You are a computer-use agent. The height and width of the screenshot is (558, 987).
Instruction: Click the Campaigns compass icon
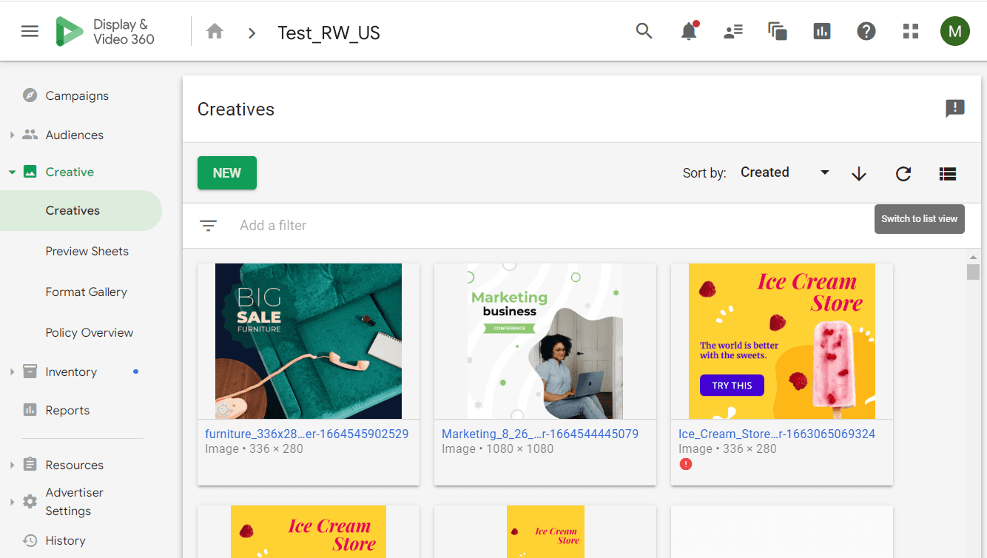point(30,95)
